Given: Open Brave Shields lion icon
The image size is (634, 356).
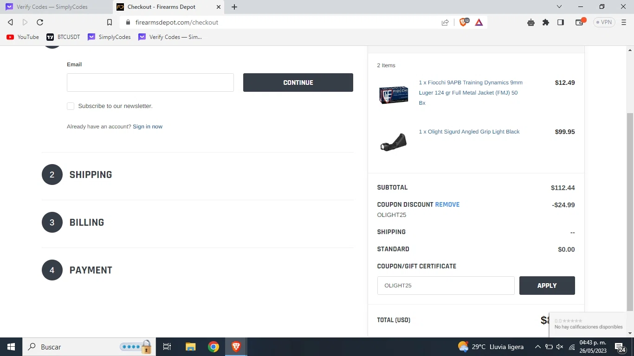Looking at the screenshot, I should click(x=464, y=22).
